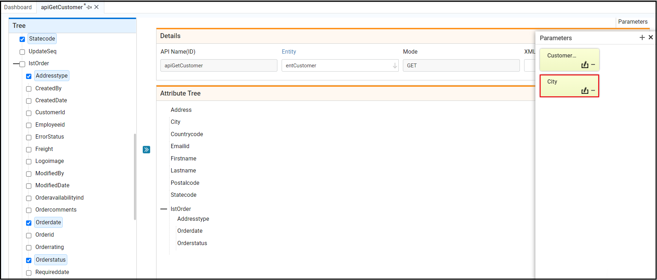Select the Logoimage checkbox
The height and width of the screenshot is (280, 657).
(x=29, y=162)
